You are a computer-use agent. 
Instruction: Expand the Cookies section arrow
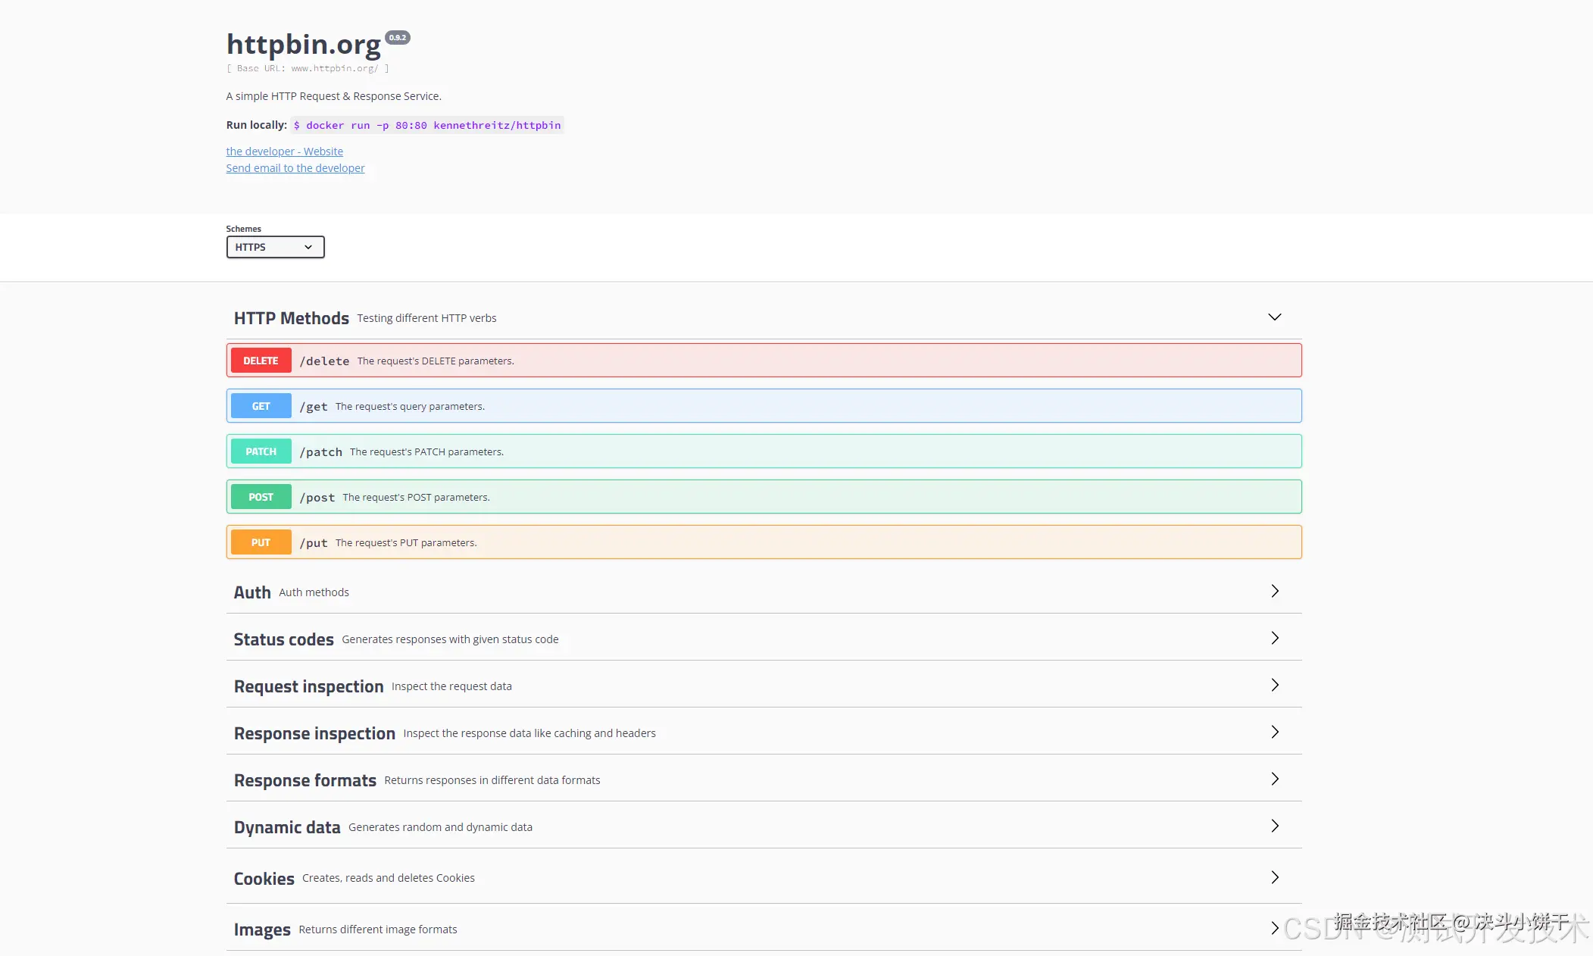coord(1274,877)
